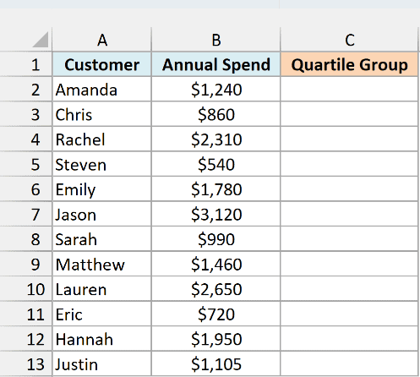The width and height of the screenshot is (420, 377).
Task: Click the $720 cell
Action: click(x=215, y=314)
